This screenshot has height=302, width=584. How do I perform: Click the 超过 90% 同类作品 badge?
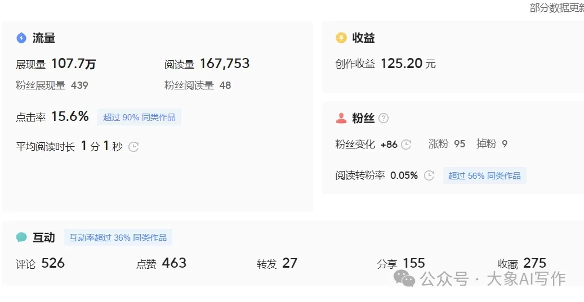click(x=139, y=118)
